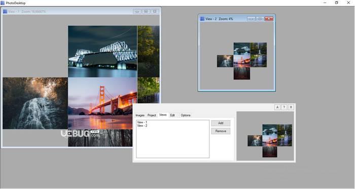
Task: Minimize the PhotoDesktop main window
Action: coord(325,3)
